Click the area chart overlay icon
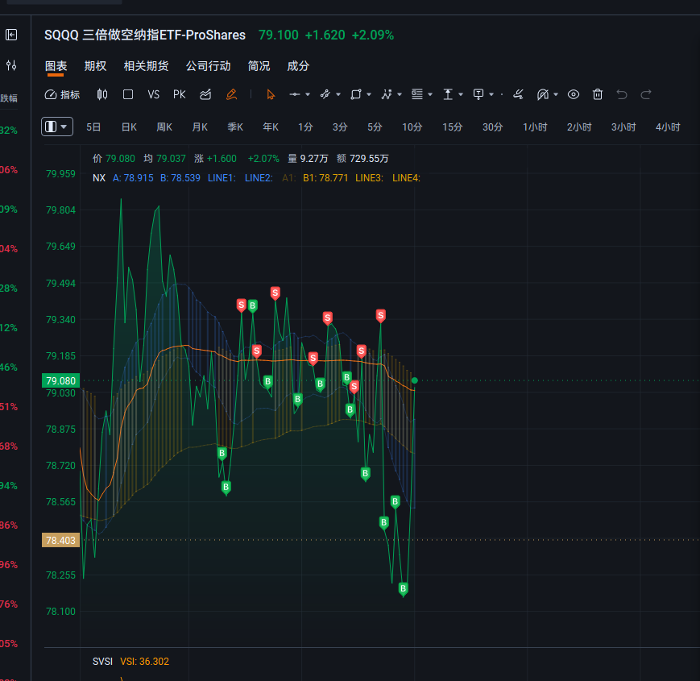Screen dimensions: 700x681 (x=205, y=94)
